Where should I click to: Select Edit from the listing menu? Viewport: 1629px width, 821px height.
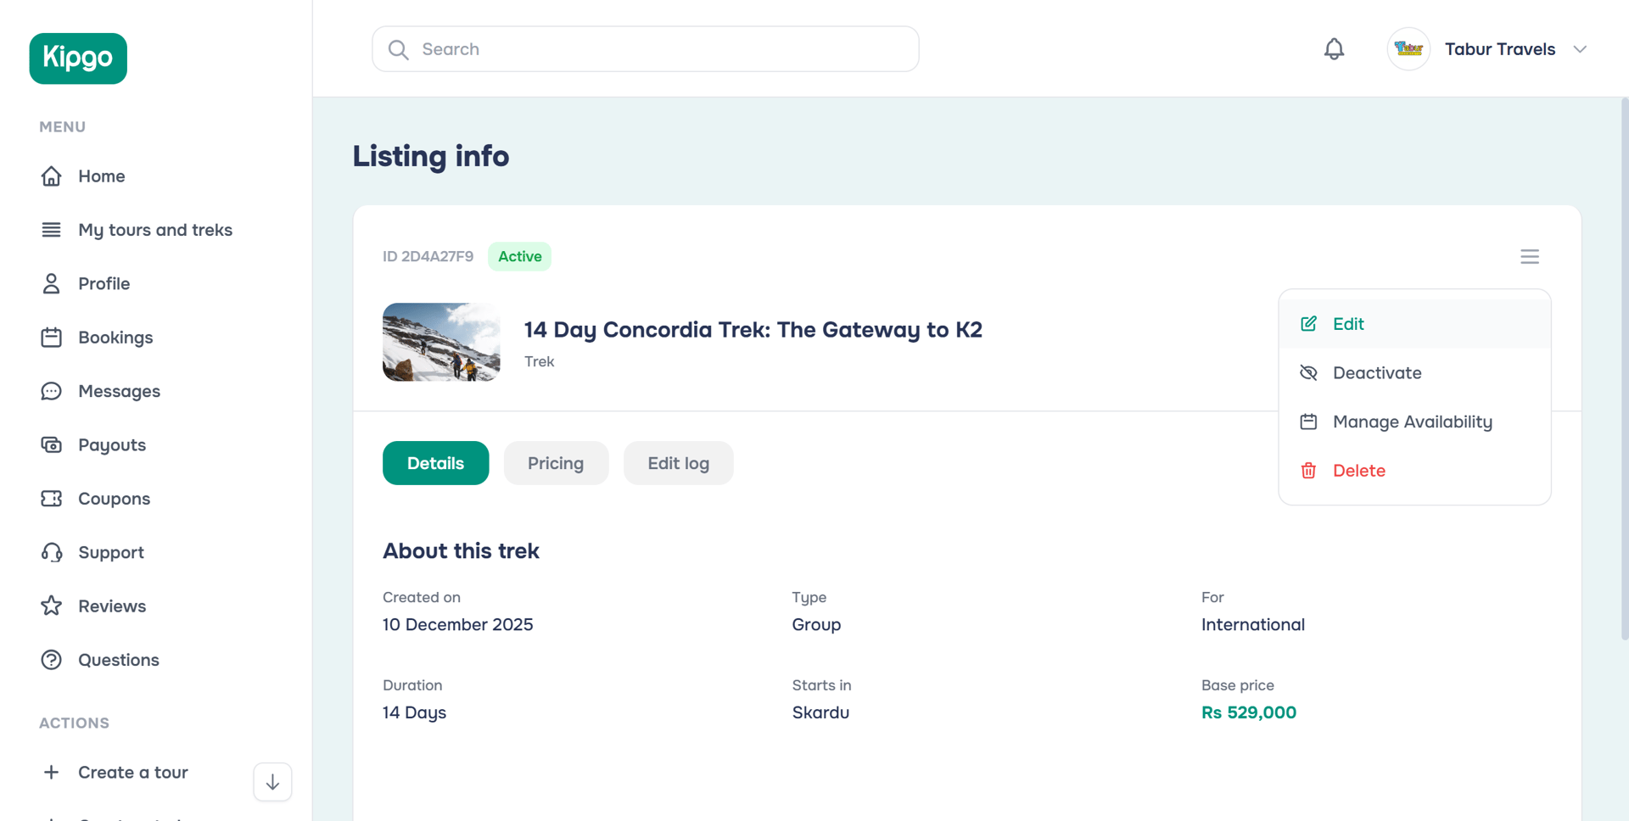coord(1347,324)
